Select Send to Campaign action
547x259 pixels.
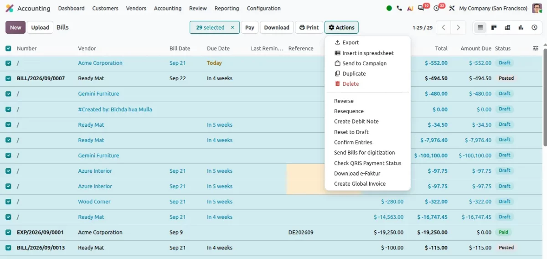coord(368,63)
